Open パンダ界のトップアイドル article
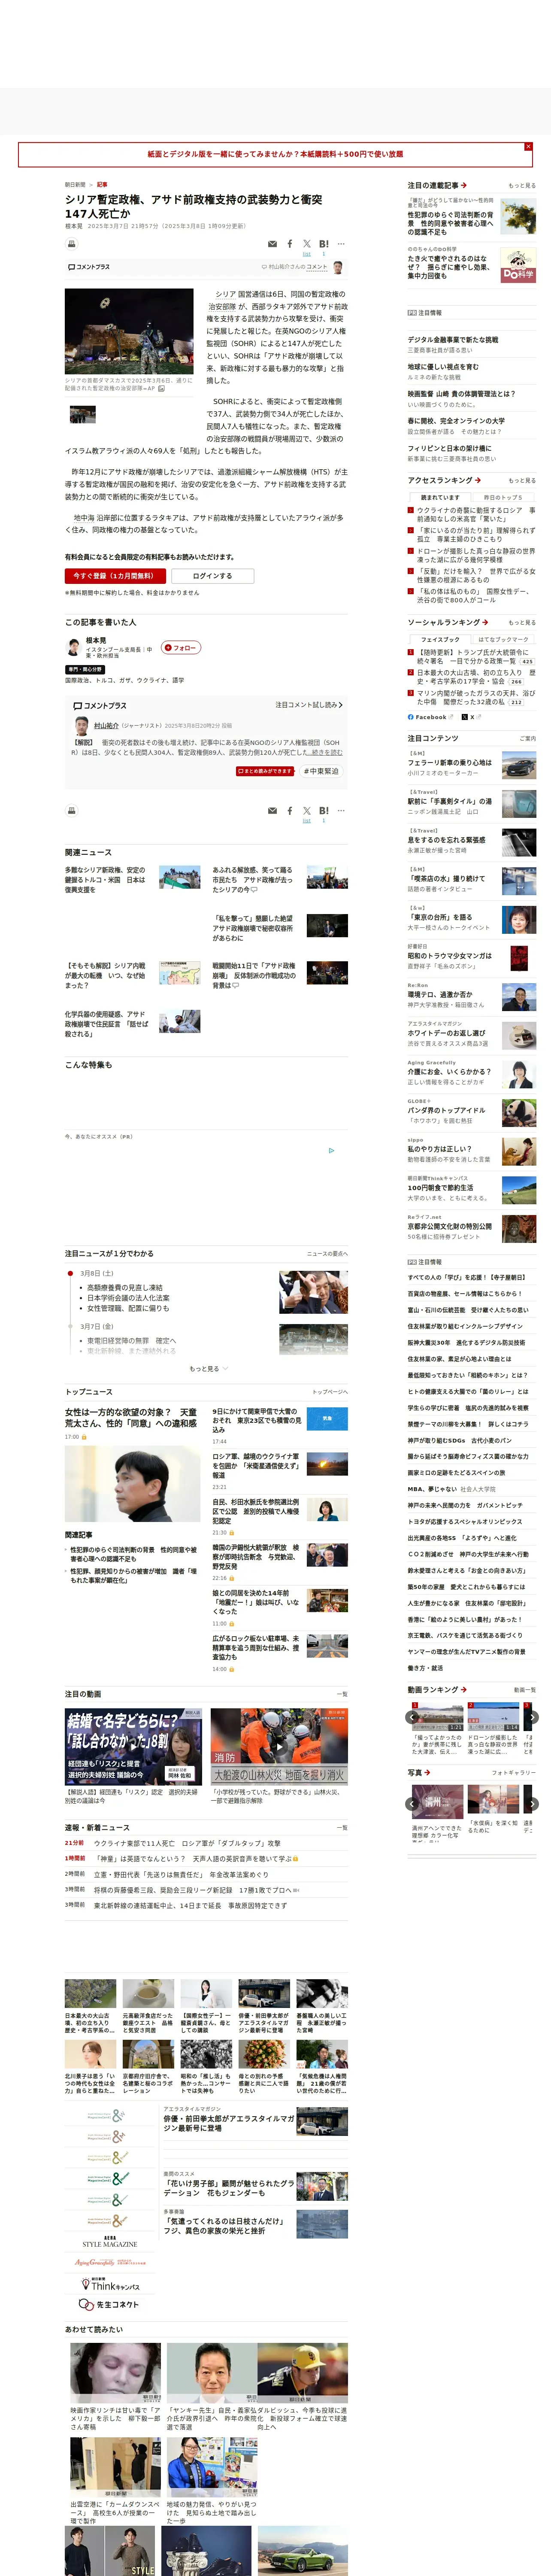Viewport: 551px width, 2576px height. point(447,1111)
